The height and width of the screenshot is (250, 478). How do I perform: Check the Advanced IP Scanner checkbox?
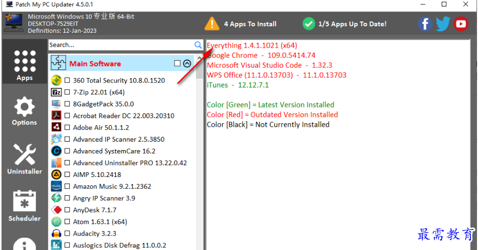coord(67,139)
